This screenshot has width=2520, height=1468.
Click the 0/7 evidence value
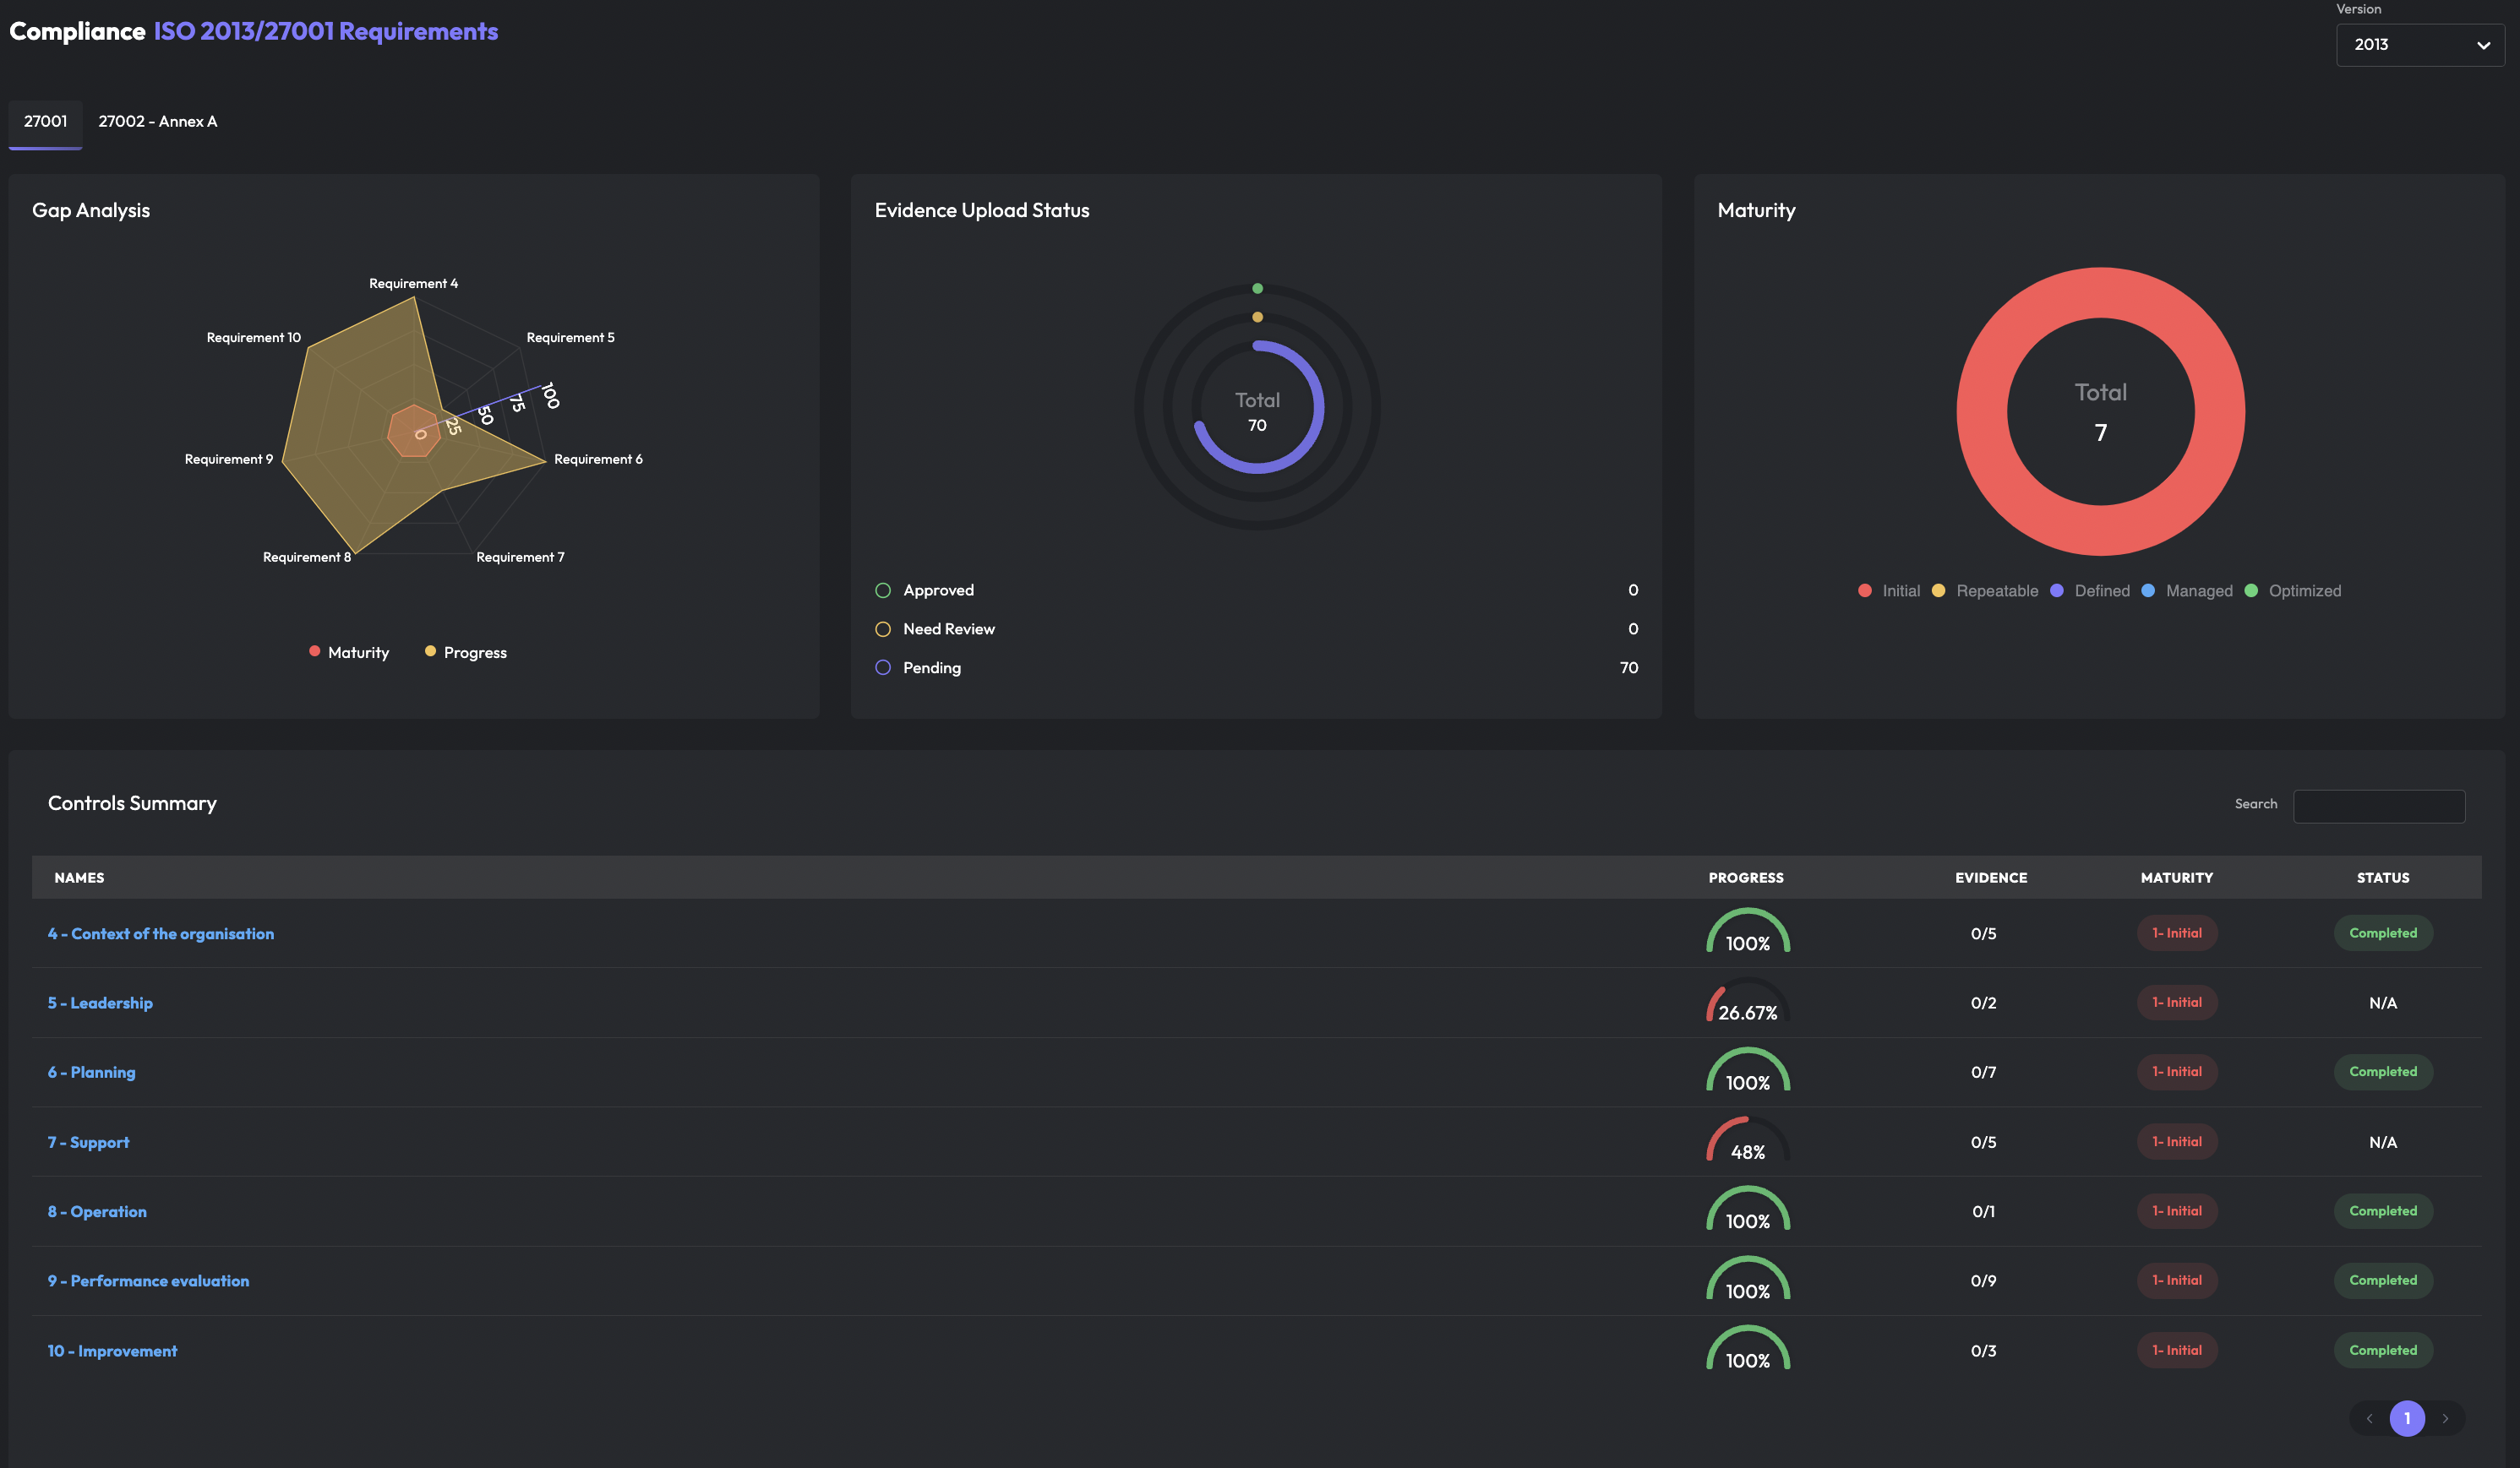point(1983,1072)
